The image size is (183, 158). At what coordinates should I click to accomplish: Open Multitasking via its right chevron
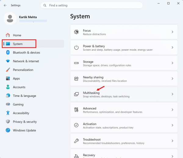tap(172, 94)
